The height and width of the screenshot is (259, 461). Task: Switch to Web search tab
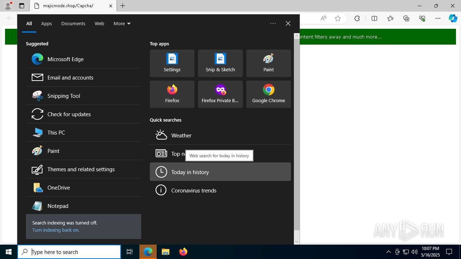(x=99, y=23)
